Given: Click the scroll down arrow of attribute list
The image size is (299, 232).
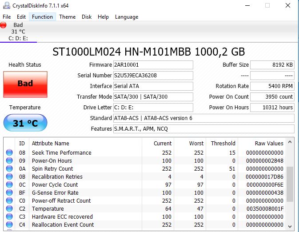Looking at the screenshot, I should click(x=290, y=227).
